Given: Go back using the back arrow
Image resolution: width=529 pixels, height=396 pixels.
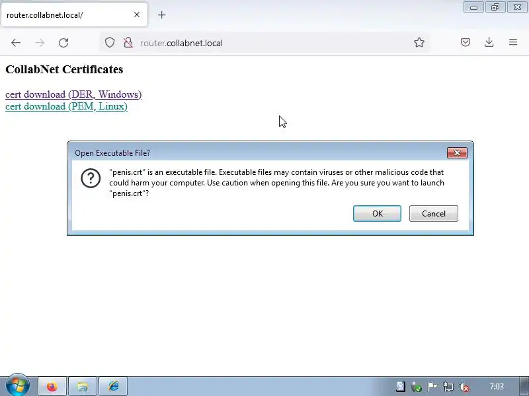Looking at the screenshot, I should click(x=16, y=43).
